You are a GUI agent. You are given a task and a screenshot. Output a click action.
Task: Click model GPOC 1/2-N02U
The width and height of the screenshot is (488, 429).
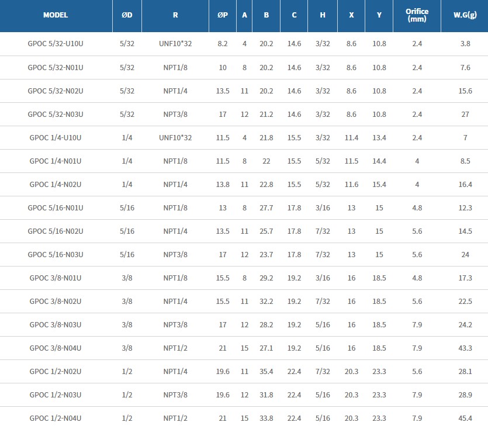click(56, 371)
